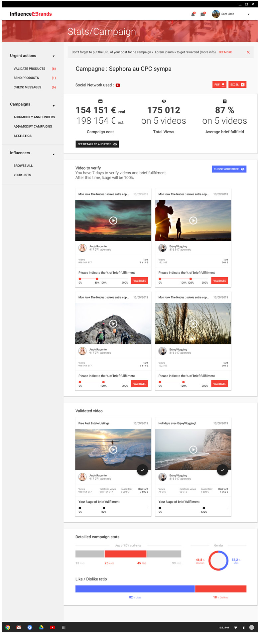Click the YouTube social network icon

tap(118, 85)
